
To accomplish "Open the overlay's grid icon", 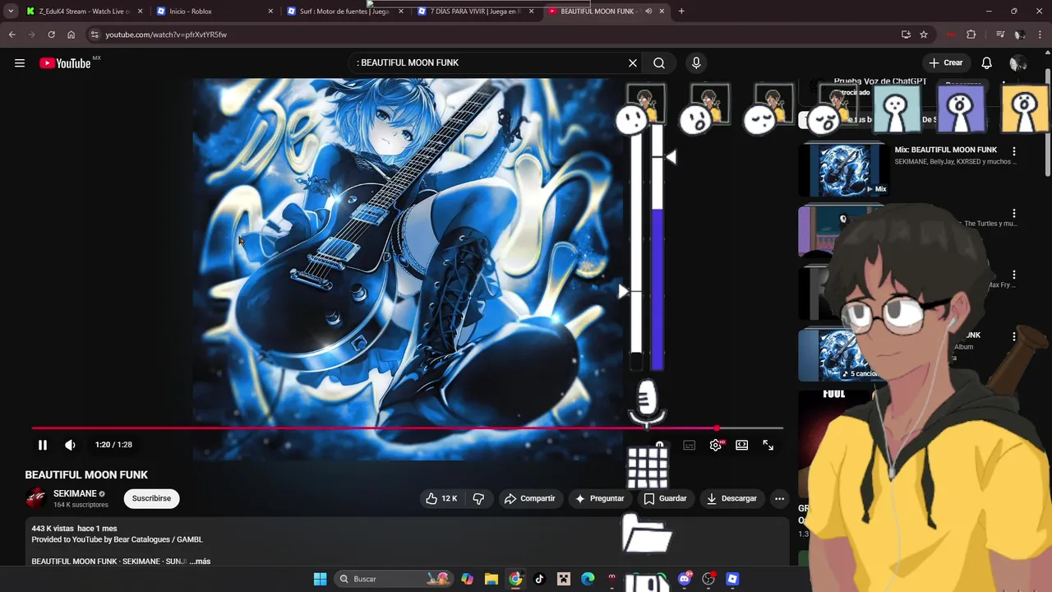I will click(x=648, y=469).
